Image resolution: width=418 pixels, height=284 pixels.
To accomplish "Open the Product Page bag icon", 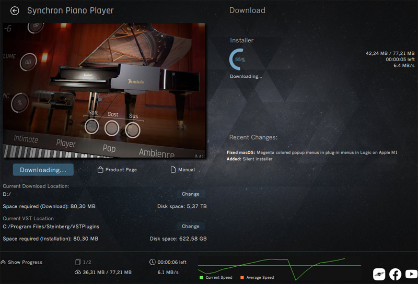I will 100,170.
